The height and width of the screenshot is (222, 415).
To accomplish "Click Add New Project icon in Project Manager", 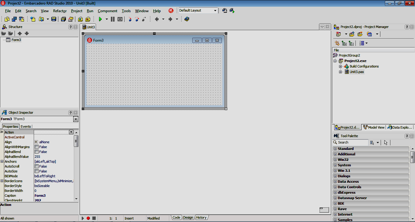I will (x=338, y=34).
